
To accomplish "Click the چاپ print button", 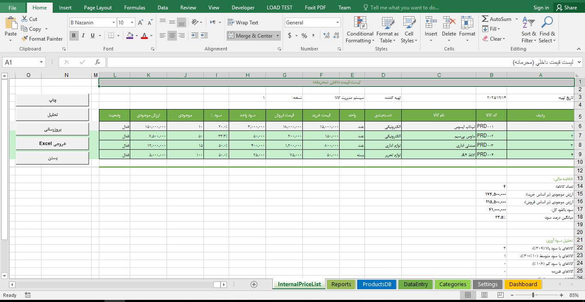I will click(52, 100).
